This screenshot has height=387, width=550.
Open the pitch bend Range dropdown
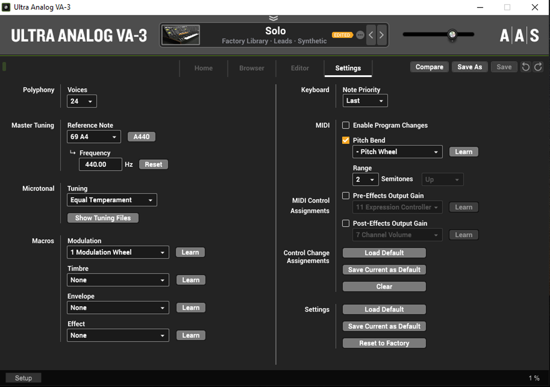(365, 180)
